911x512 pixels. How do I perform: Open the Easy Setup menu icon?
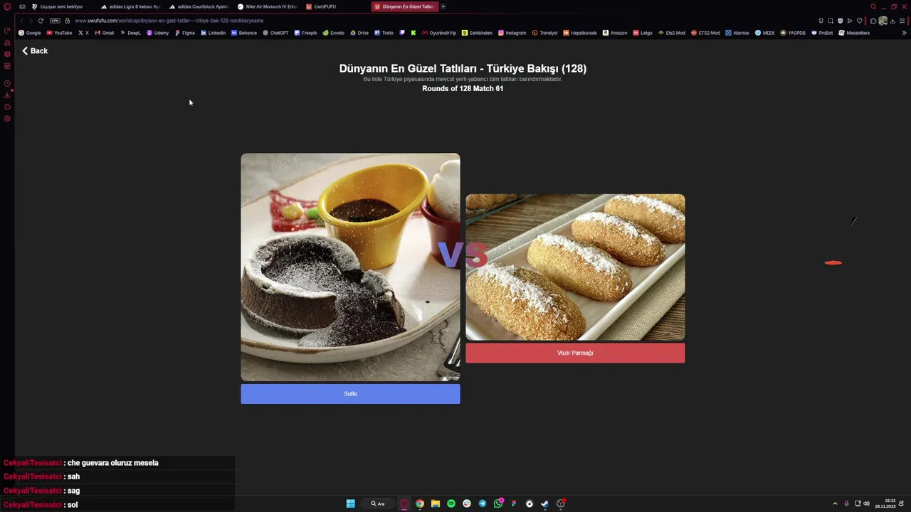tap(902, 21)
